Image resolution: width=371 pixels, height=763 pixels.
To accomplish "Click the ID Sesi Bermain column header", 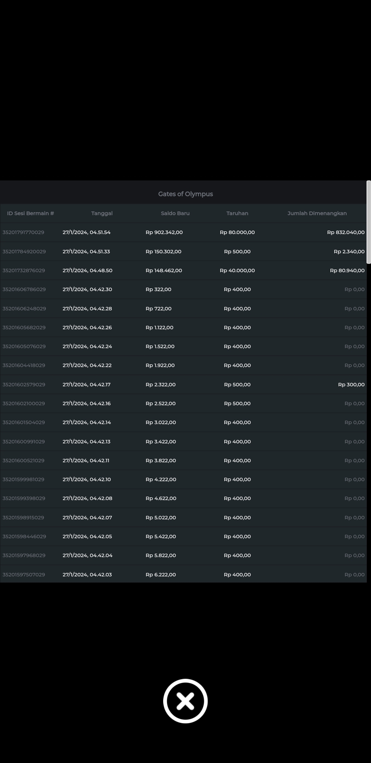I will [31, 213].
